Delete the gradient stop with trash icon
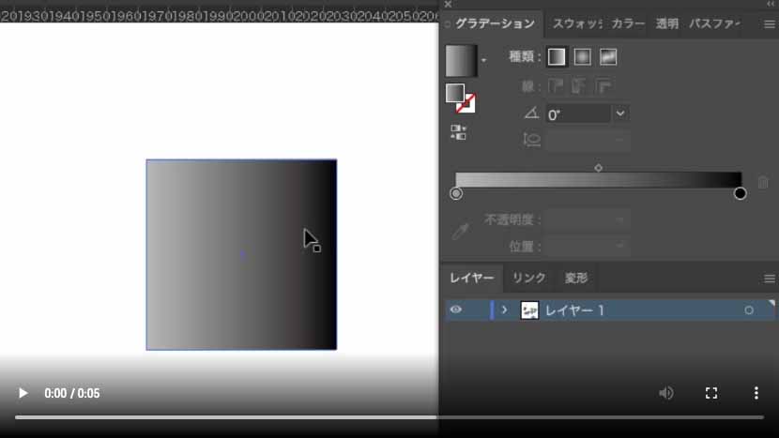Viewport: 779px width, 438px height. pyautogui.click(x=763, y=182)
